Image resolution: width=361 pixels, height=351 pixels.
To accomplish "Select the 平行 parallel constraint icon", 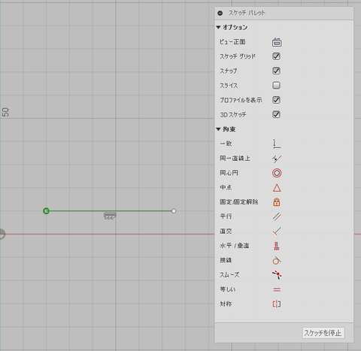I will tap(277, 216).
